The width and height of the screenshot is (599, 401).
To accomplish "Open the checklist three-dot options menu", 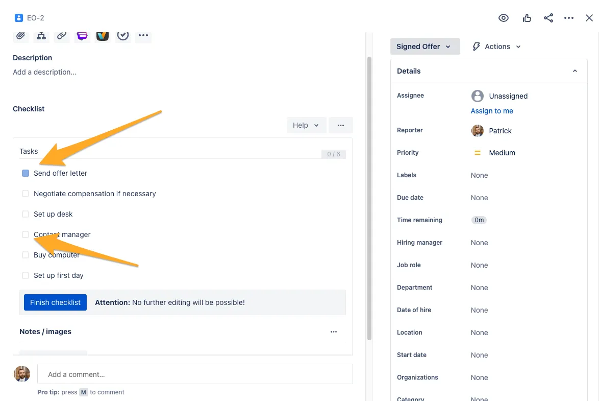I will tap(341, 125).
